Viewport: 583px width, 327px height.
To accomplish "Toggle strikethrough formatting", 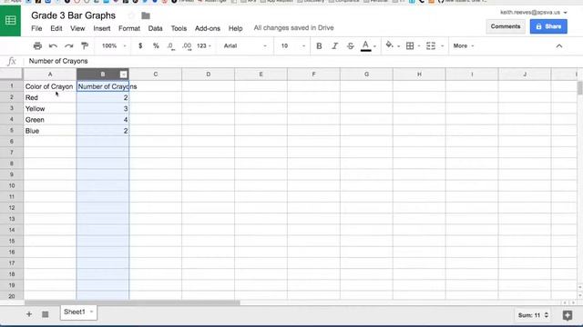I will tap(350, 46).
